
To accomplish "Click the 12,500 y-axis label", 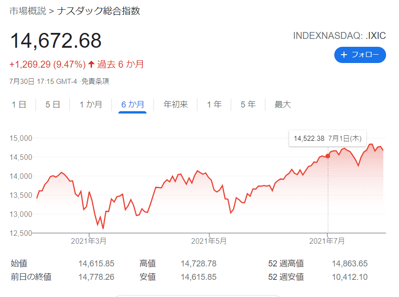I will pos(21,233).
